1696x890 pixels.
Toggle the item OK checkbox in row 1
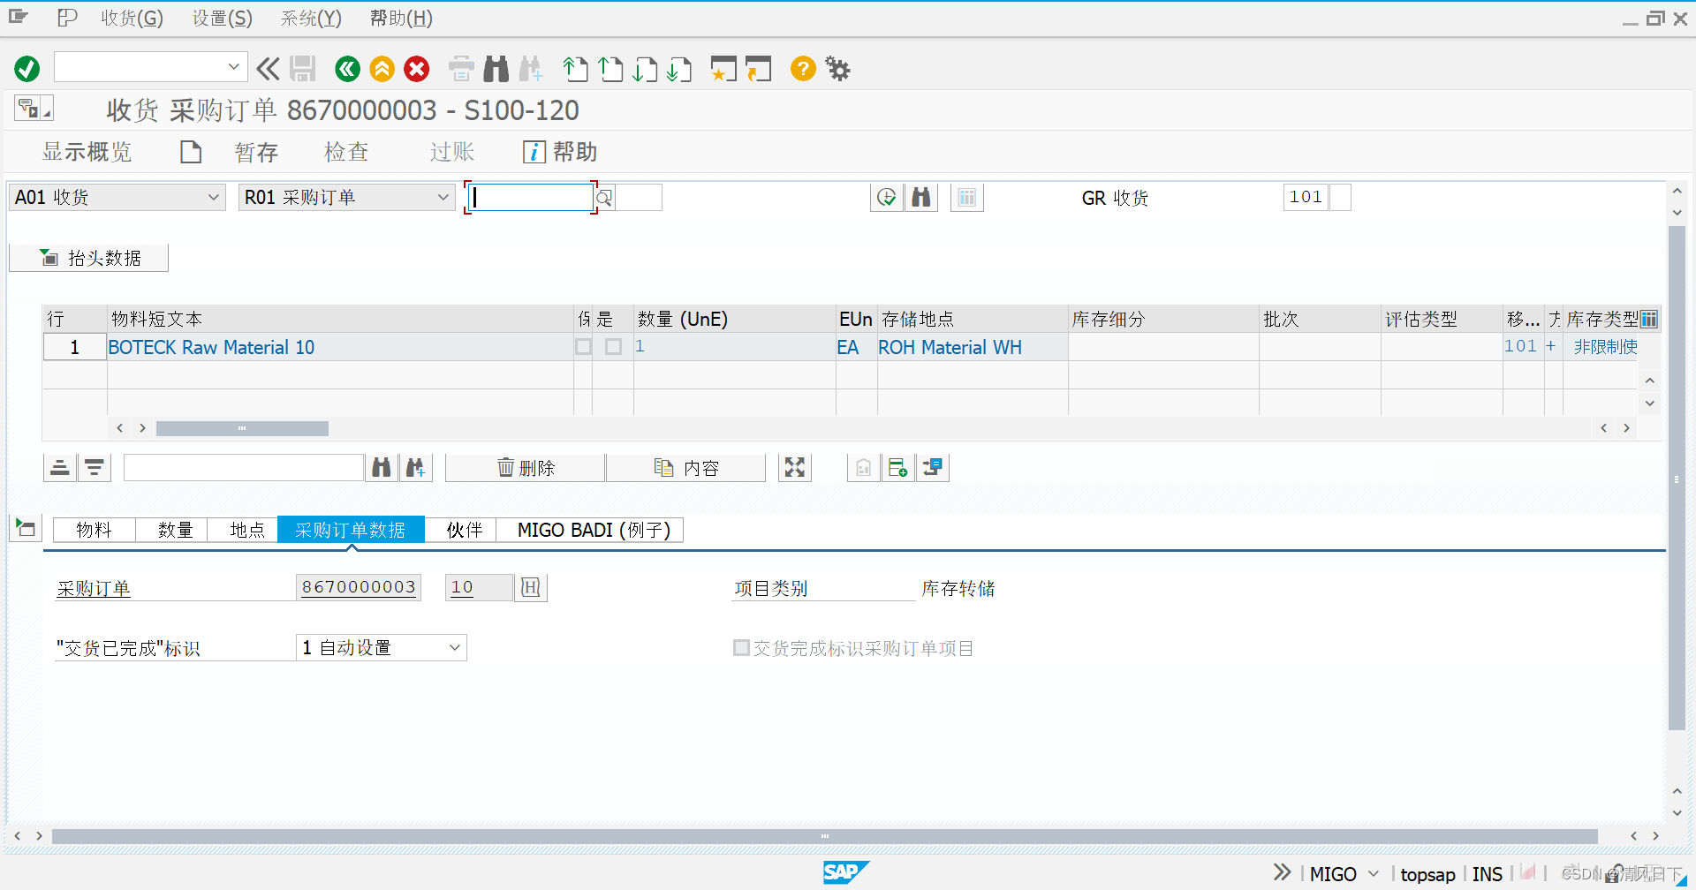tap(613, 347)
